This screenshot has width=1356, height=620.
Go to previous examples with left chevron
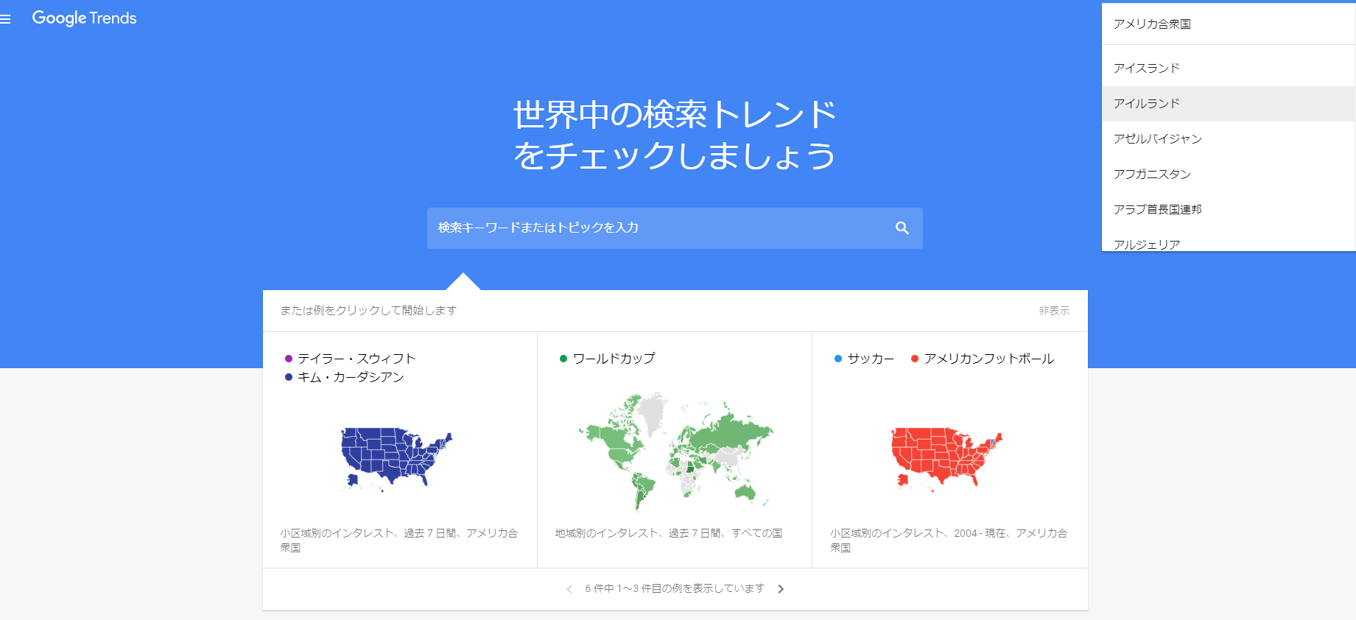coord(569,589)
